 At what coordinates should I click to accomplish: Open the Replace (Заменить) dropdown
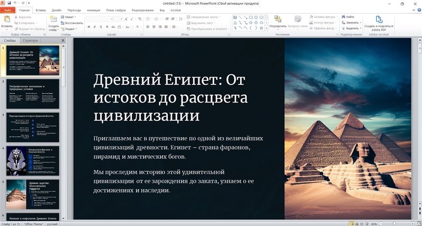tap(351, 23)
